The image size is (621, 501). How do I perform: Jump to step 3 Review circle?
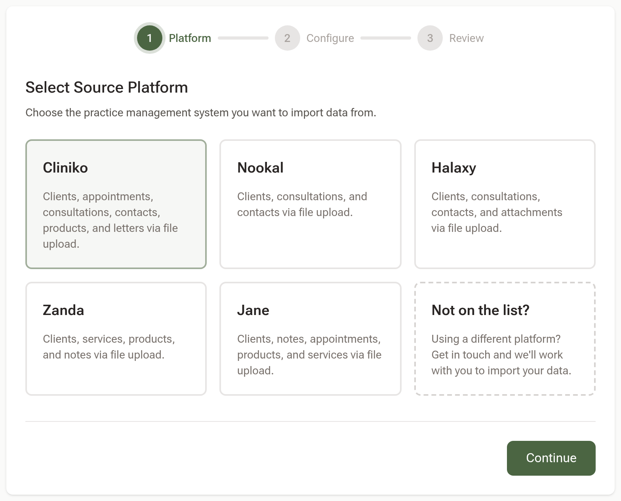430,38
